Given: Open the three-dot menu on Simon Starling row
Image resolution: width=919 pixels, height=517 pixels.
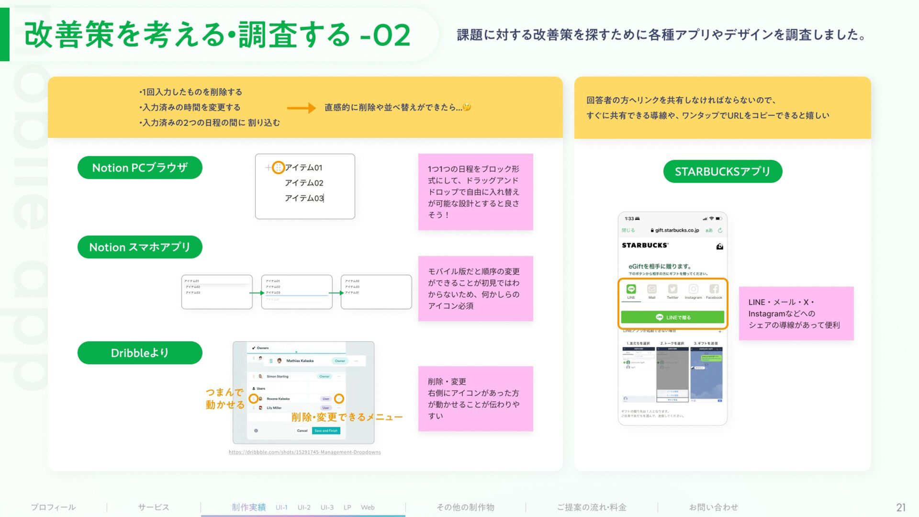Looking at the screenshot, I should point(339,376).
